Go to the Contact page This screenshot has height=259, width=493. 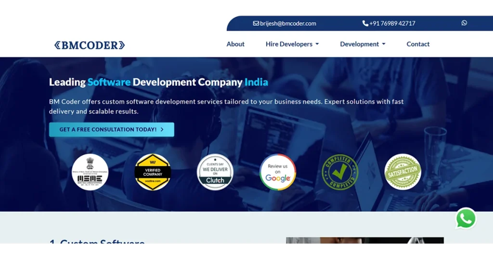(x=418, y=44)
